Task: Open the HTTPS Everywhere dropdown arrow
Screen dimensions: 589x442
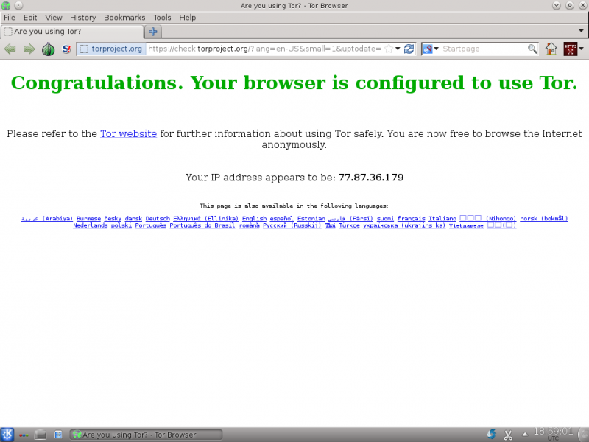Action: [582, 49]
